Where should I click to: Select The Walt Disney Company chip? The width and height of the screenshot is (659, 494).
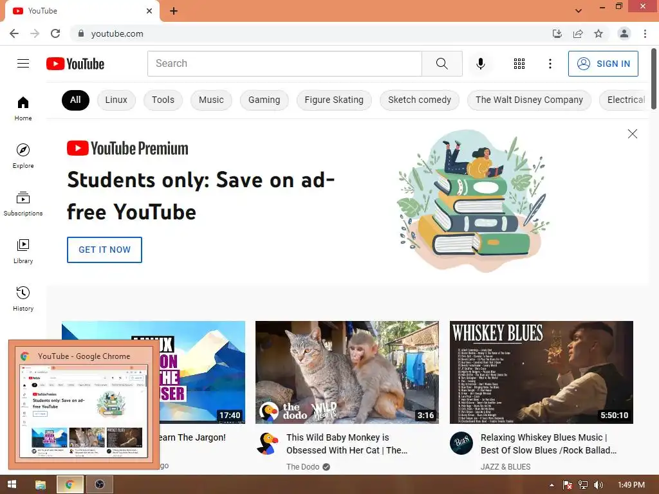pyautogui.click(x=529, y=100)
